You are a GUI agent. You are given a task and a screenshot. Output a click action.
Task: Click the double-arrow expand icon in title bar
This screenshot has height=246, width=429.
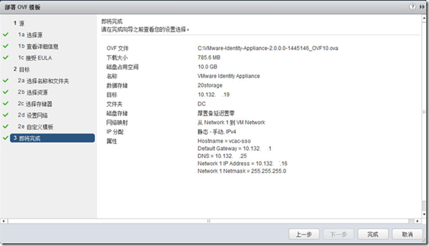click(422, 7)
